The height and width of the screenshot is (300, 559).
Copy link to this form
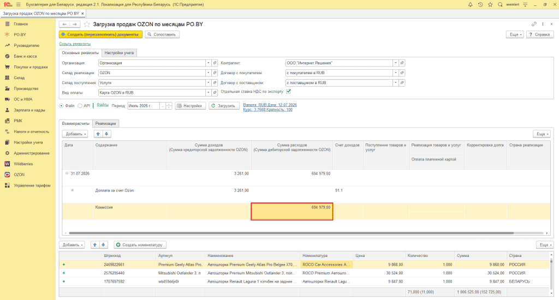pos(534,24)
